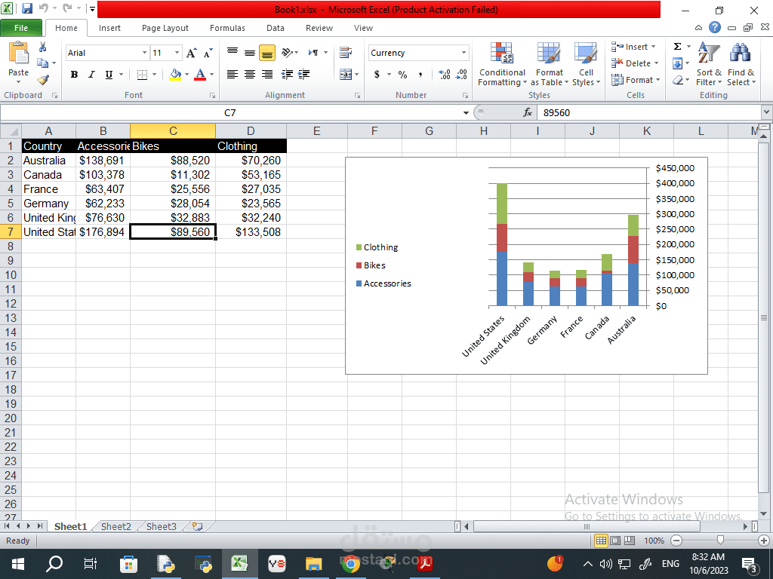The width and height of the screenshot is (773, 579).
Task: Click Zoom In plus button
Action: [764, 541]
